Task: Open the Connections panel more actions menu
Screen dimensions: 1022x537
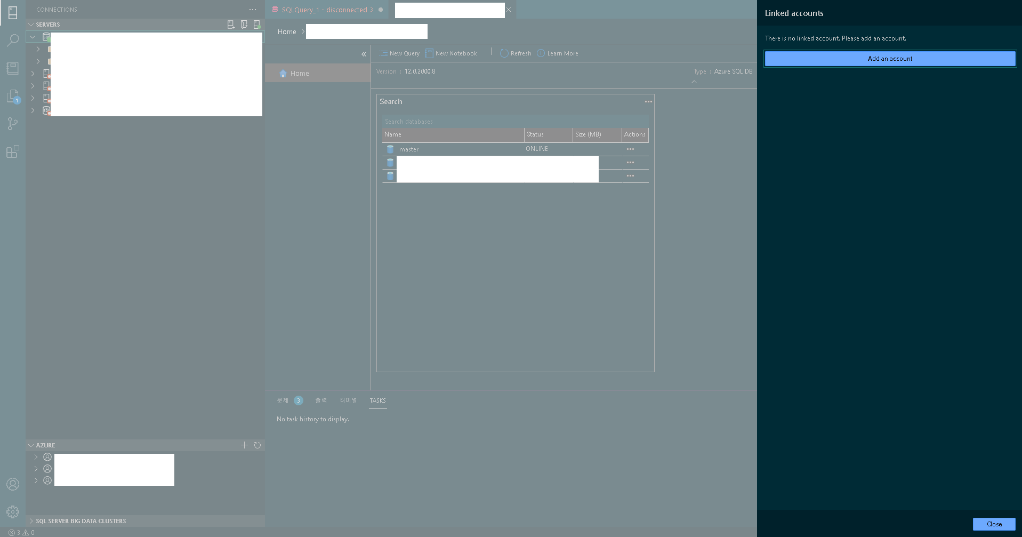Action: [x=253, y=10]
